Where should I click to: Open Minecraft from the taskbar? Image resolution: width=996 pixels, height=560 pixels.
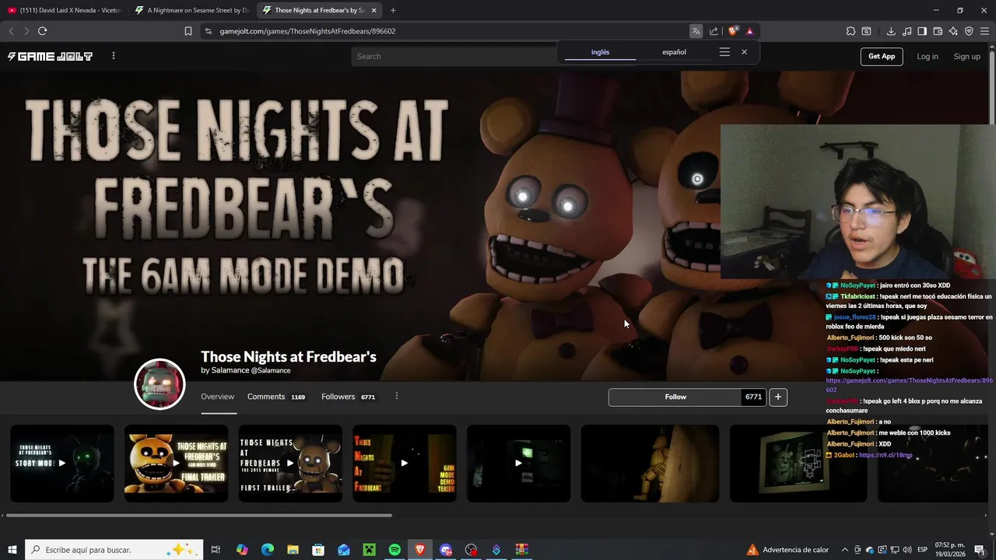point(369,550)
